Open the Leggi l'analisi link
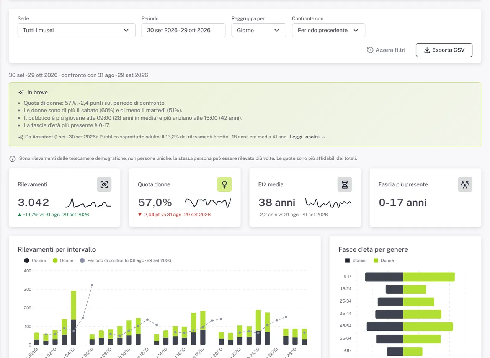The height and width of the screenshot is (358, 490). click(x=307, y=137)
